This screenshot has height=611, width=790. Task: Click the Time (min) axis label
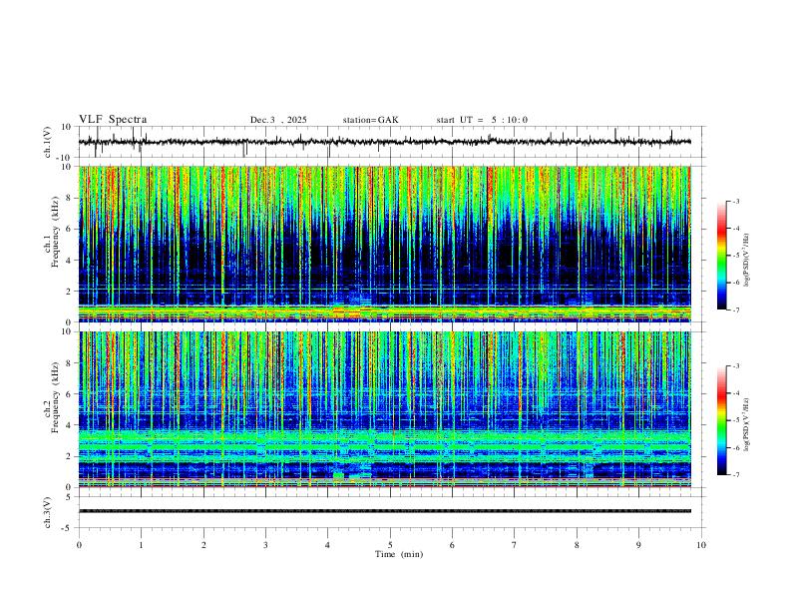click(399, 554)
